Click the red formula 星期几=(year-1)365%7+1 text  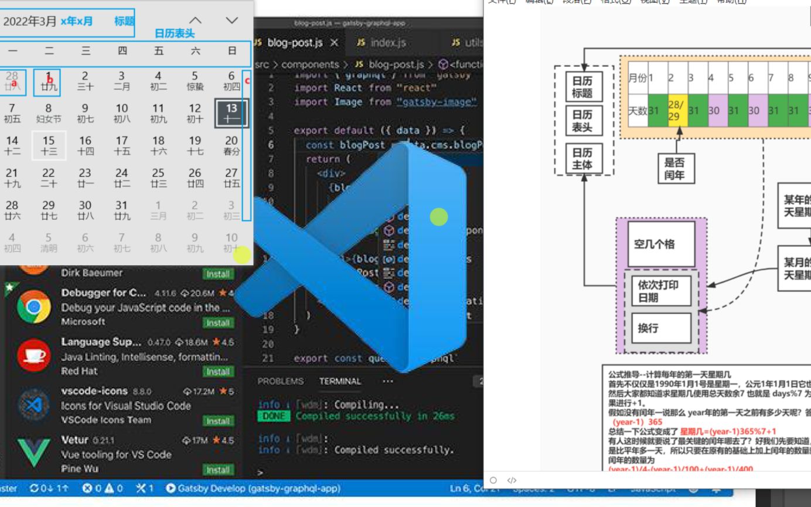pos(728,431)
